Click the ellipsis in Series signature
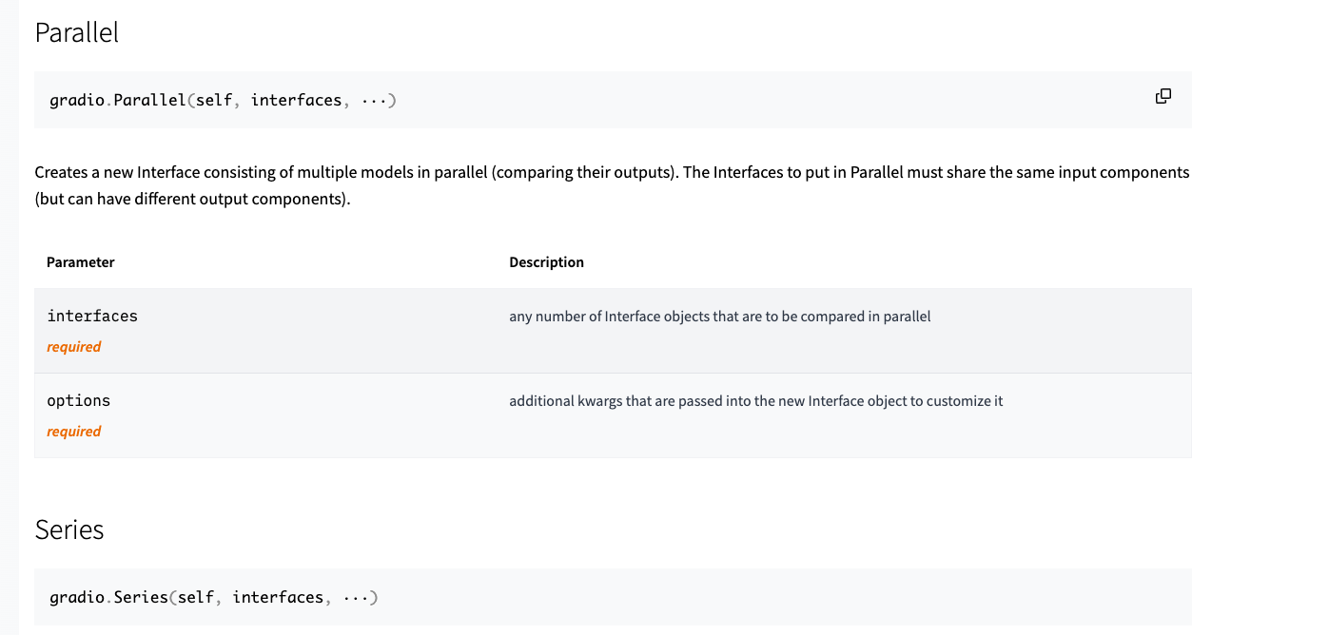The height and width of the screenshot is (635, 1329). [x=356, y=597]
